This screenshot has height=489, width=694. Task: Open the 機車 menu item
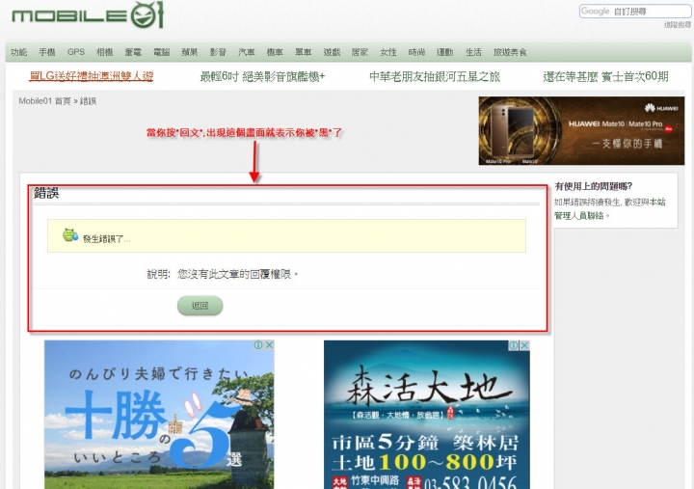click(x=275, y=52)
